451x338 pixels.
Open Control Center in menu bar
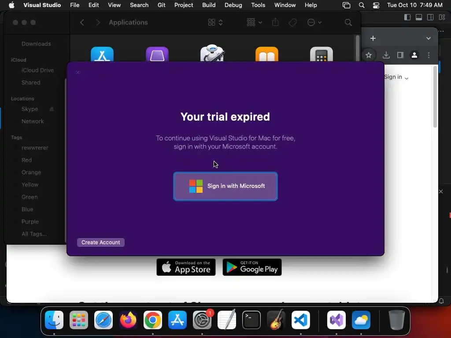376,5
